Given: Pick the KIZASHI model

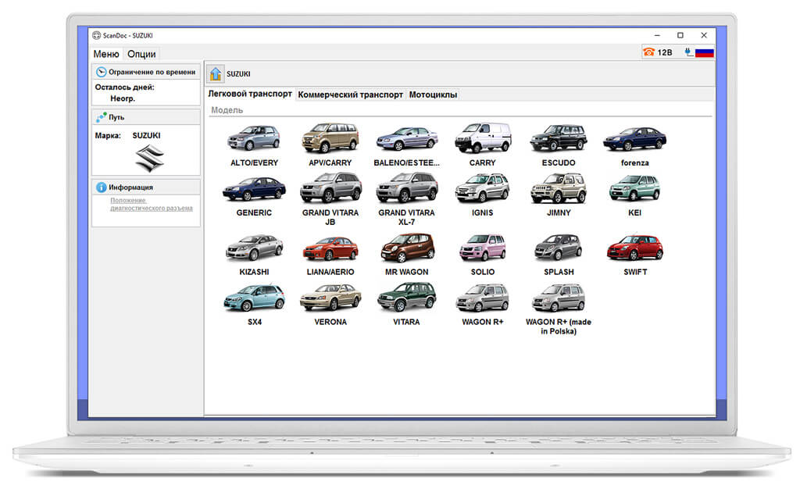Looking at the screenshot, I should 254,255.
